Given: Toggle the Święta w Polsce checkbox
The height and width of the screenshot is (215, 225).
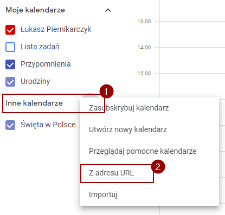Looking at the screenshot, I should pyautogui.click(x=10, y=125).
